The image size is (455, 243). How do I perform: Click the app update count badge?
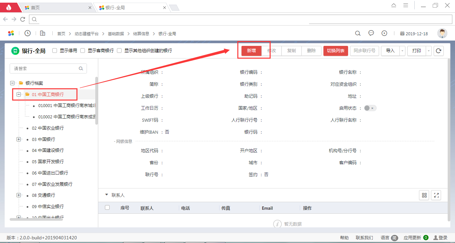click(426, 238)
